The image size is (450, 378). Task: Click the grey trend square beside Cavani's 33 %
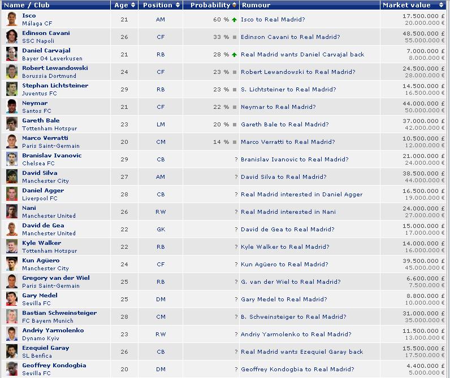[234, 37]
